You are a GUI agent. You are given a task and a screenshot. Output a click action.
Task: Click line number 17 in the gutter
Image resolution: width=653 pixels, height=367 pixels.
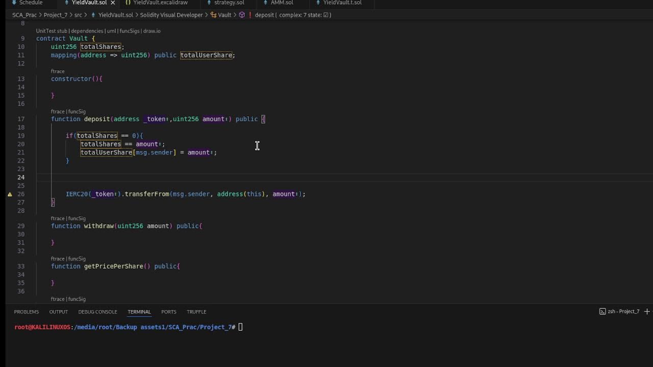[21, 119]
